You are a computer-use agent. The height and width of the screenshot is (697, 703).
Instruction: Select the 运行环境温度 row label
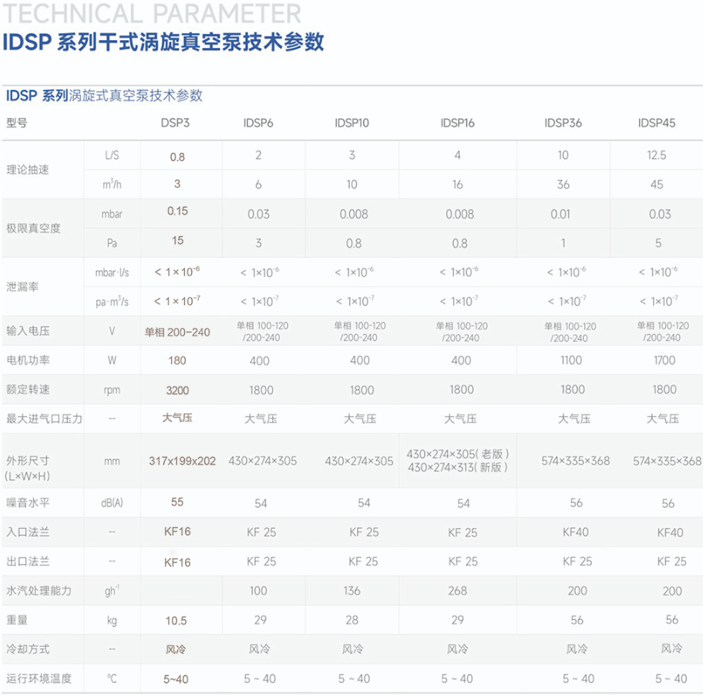coord(39,678)
